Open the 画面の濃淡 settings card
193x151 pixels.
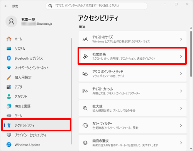[x=132, y=143]
